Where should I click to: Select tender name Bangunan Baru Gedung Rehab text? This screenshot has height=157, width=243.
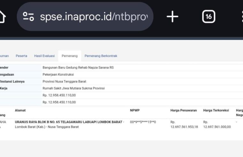coord(78,68)
